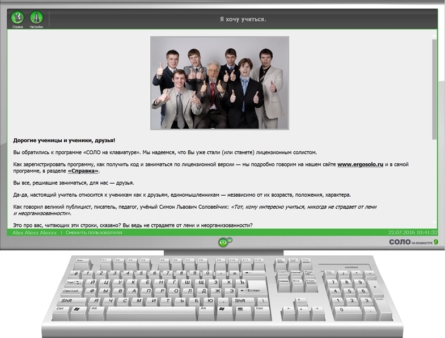Click the СОЛО на клавиатуре 9 logo
The image size is (445, 338).
point(413,242)
